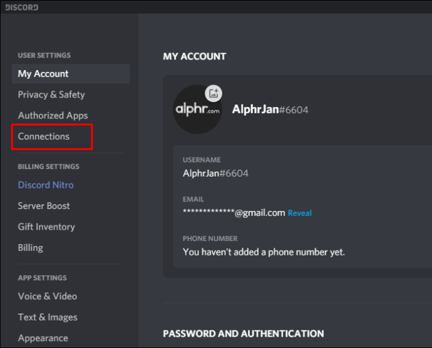Viewport: 432px width, 348px height.
Task: Click the upload avatar image icon
Action: 213,93
